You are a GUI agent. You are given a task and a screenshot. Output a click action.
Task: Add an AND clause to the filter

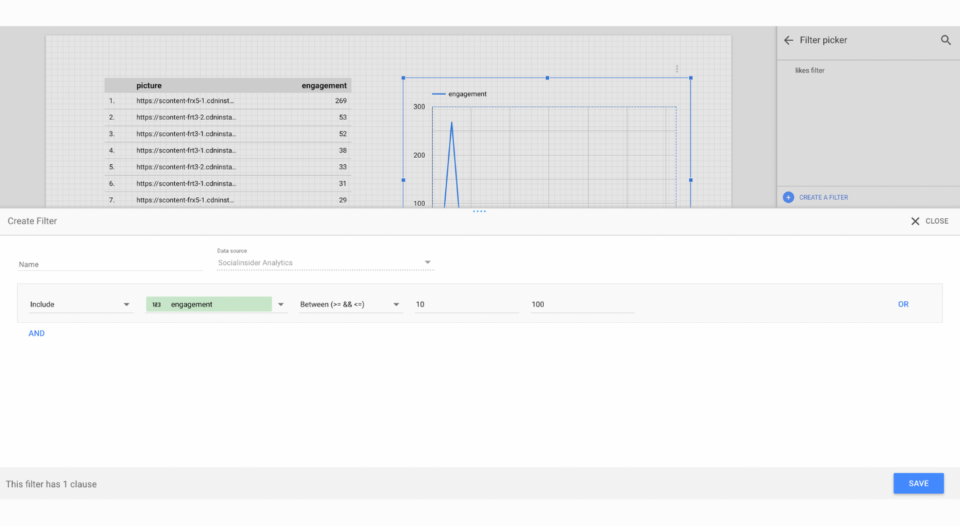click(x=37, y=333)
